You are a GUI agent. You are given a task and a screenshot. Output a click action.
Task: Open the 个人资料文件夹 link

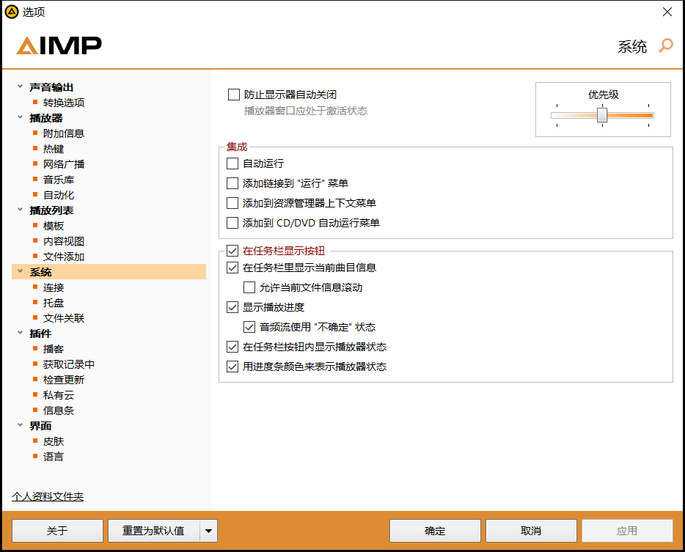(x=48, y=496)
